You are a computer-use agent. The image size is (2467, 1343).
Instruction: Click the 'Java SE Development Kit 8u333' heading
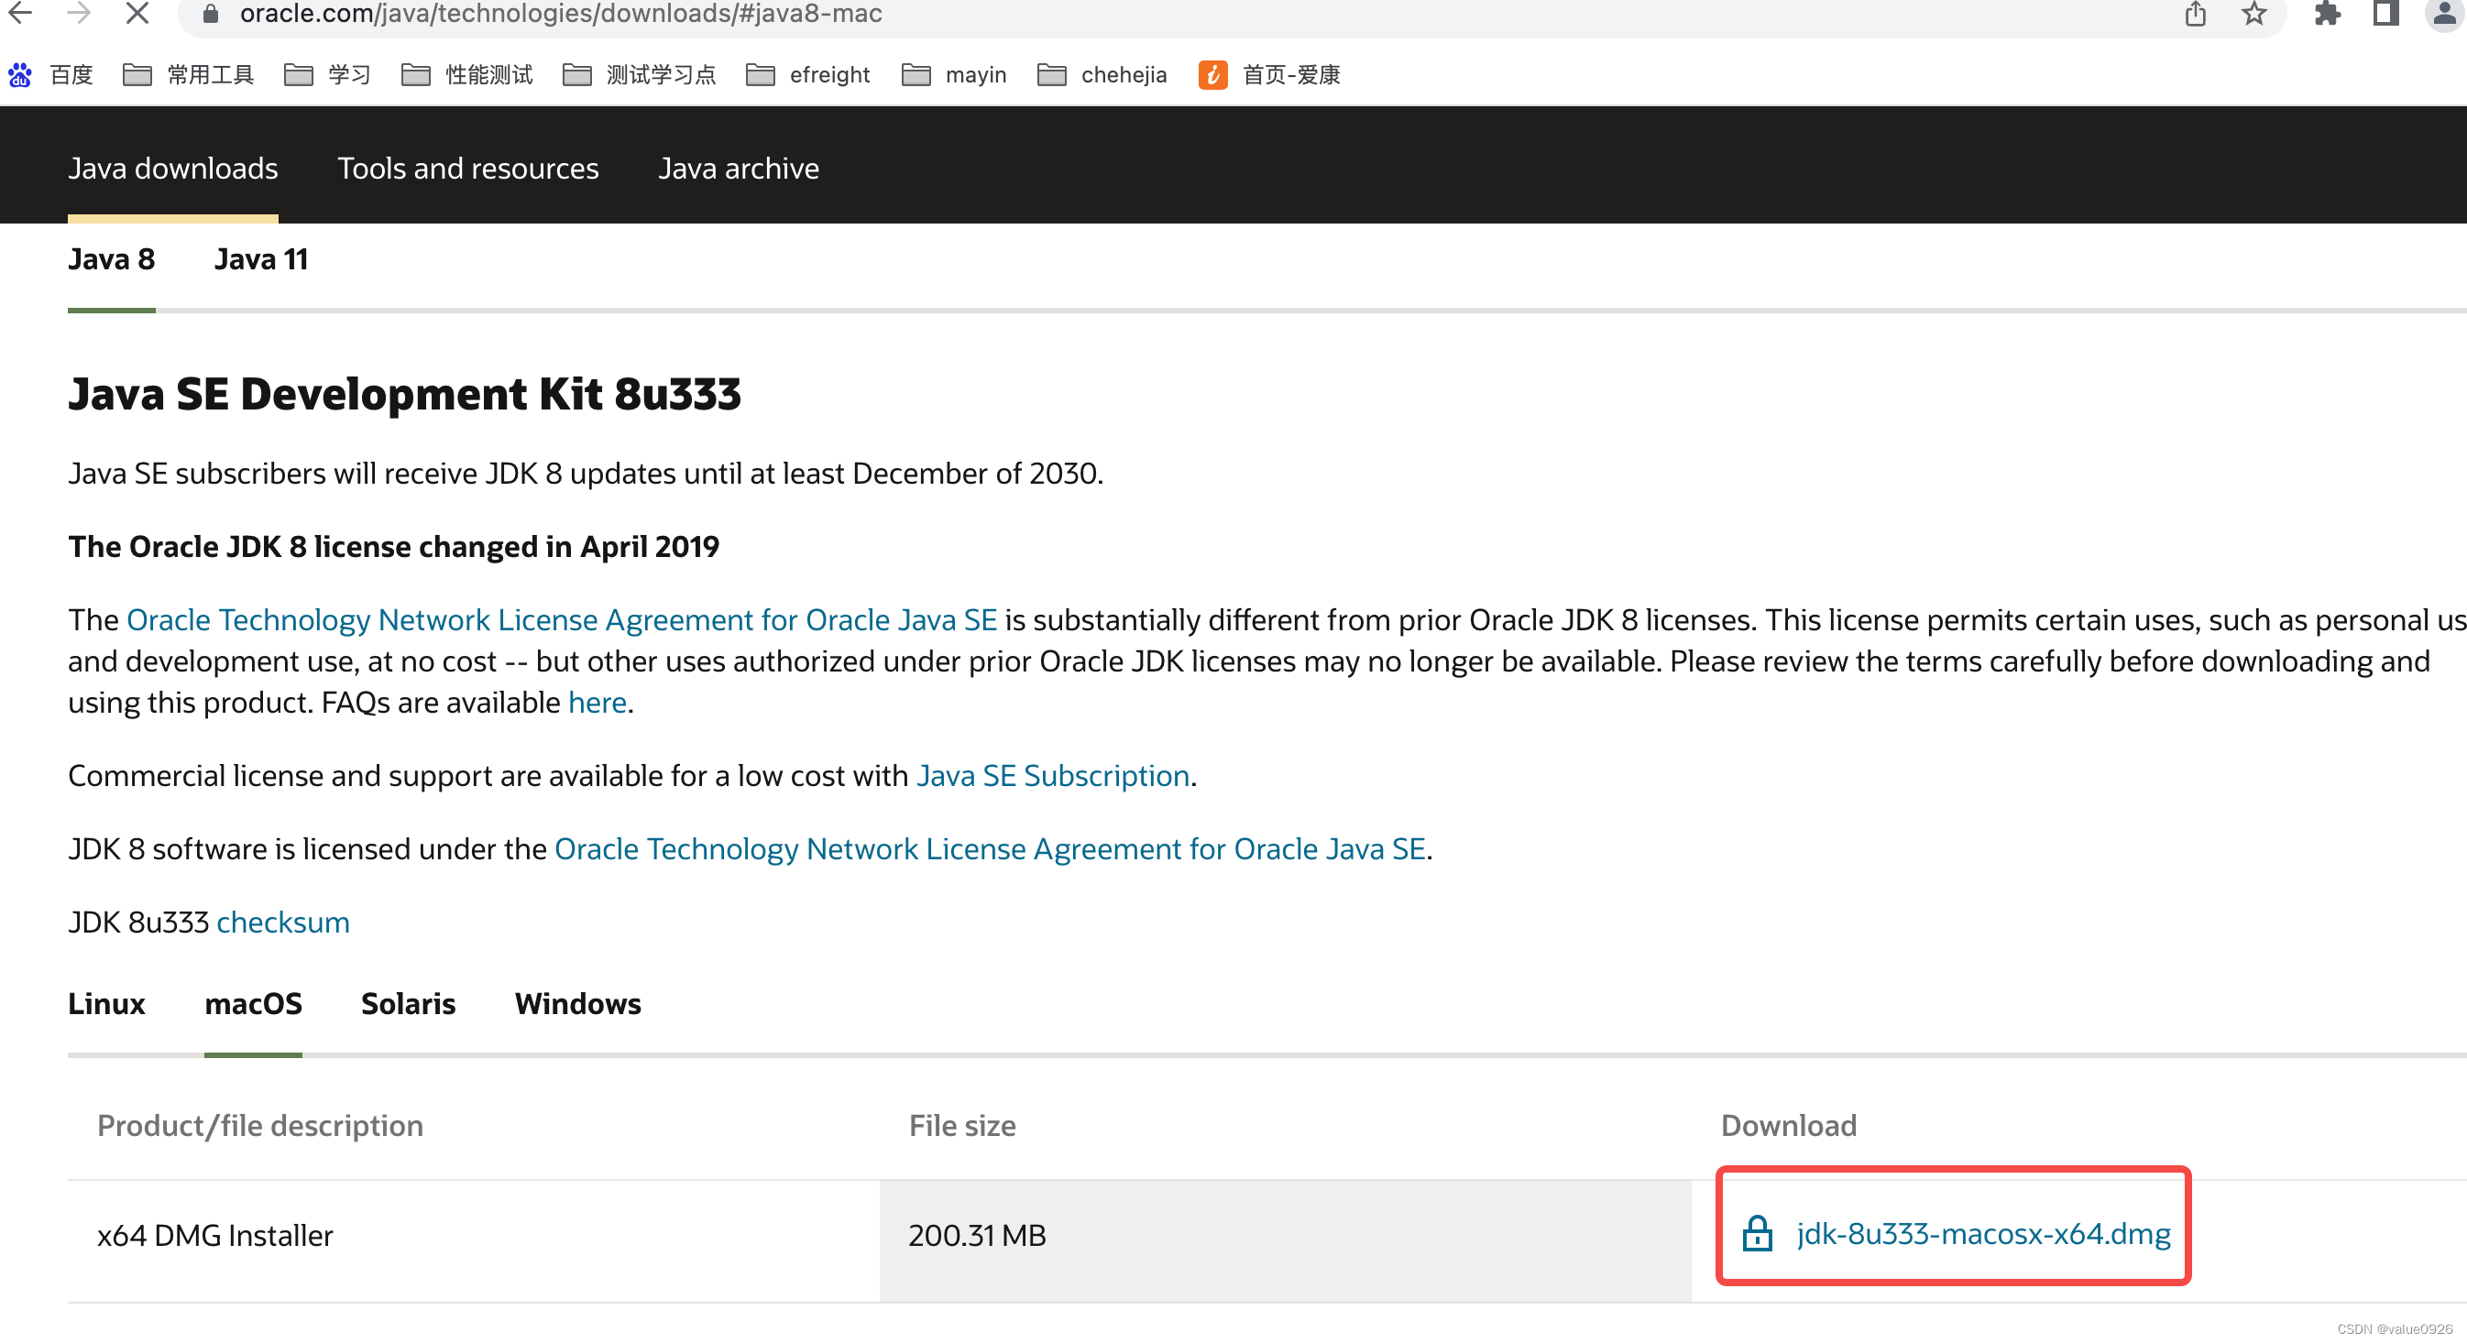click(404, 393)
